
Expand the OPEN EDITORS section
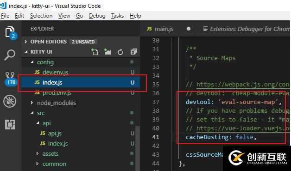point(26,42)
